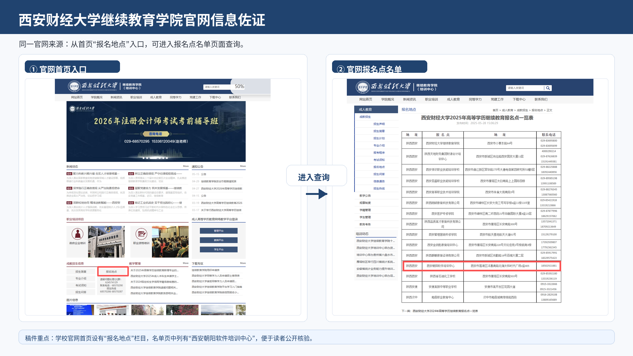The image size is (633, 356).
Task: Open 成人教育 on registration list page navigation
Action: [453, 99]
